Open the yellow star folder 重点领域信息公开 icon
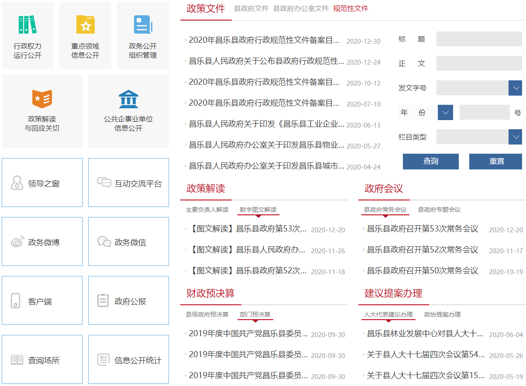The width and height of the screenshot is (526, 386). [x=85, y=25]
